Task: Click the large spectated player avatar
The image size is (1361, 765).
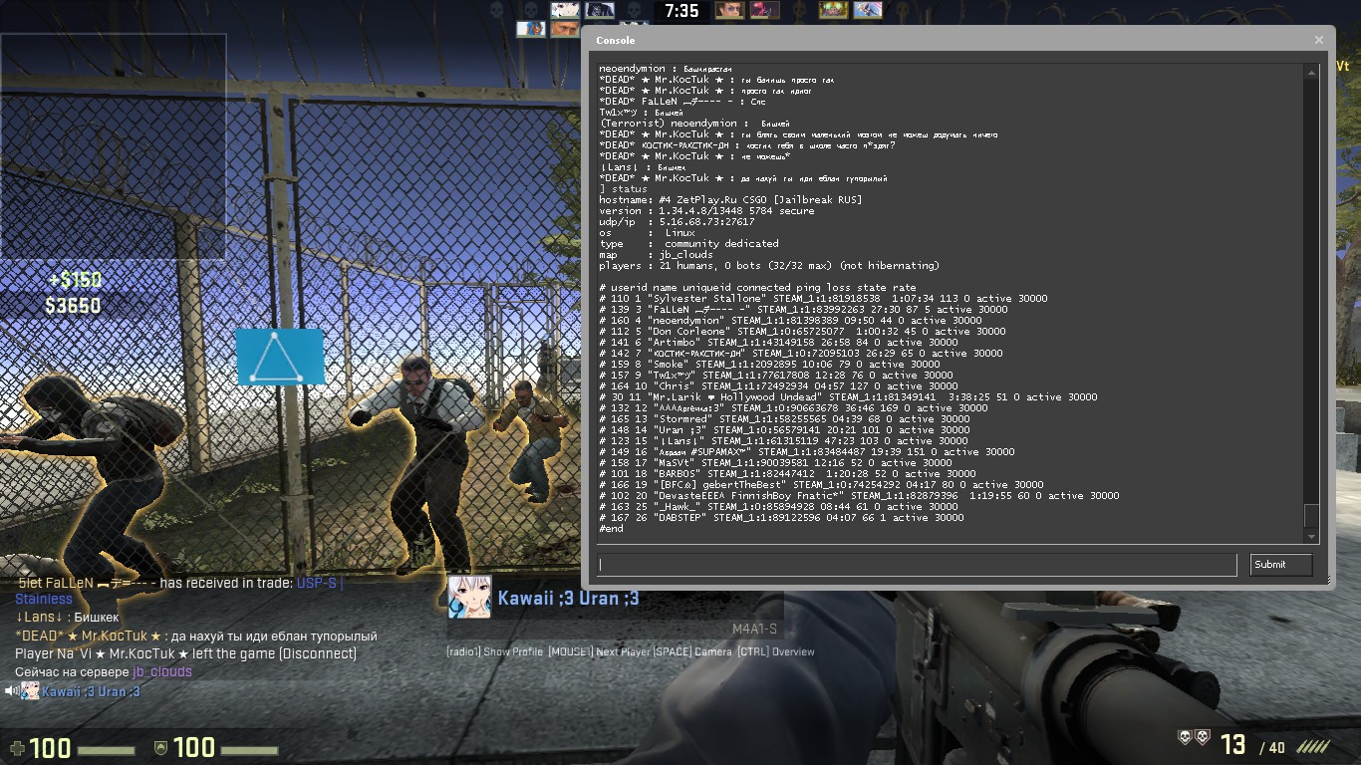Action: pyautogui.click(x=468, y=598)
